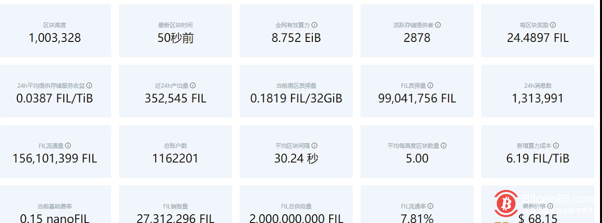Screen dimensions: 602x223
Task: Click the FIL质押量 label text
Action: pos(413,86)
